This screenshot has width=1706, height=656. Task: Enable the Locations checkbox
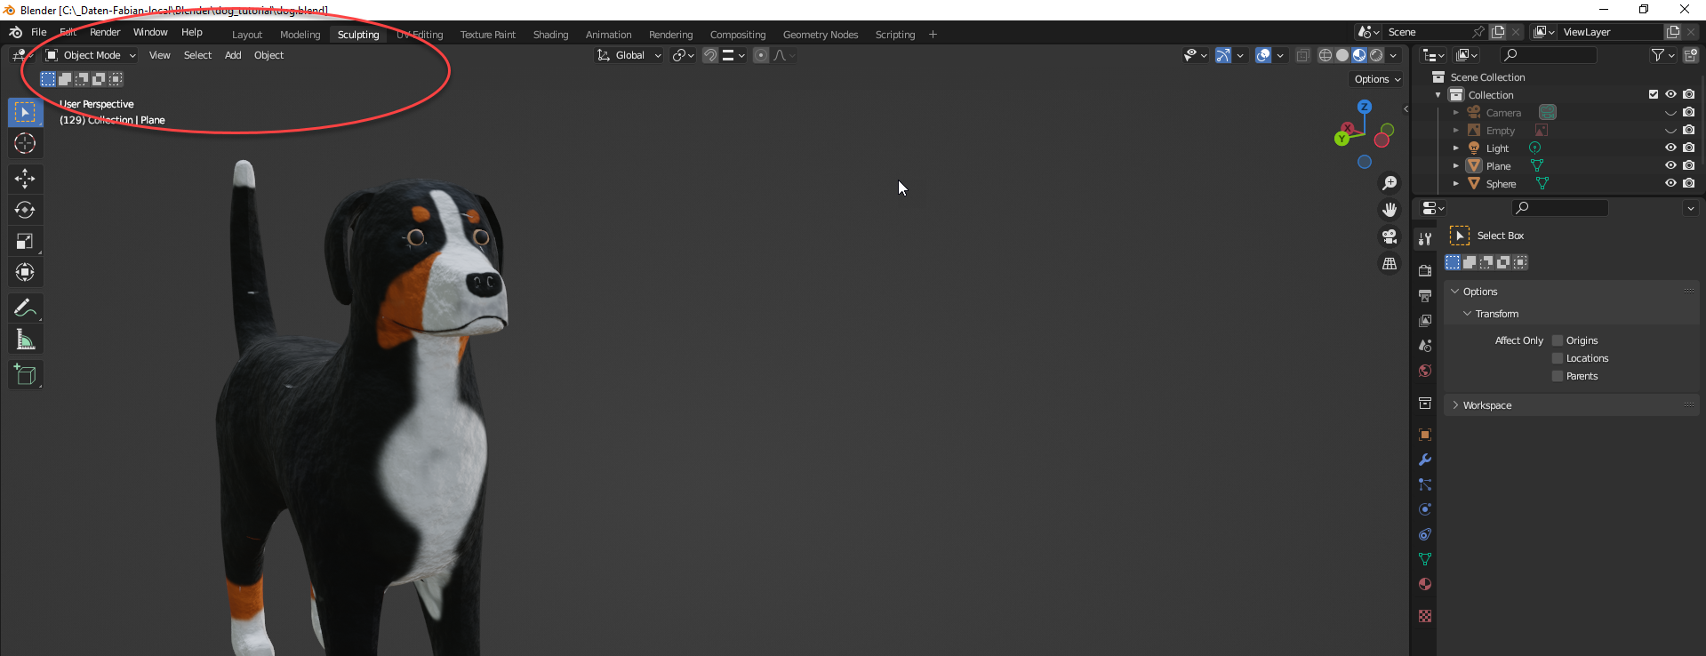tap(1558, 358)
